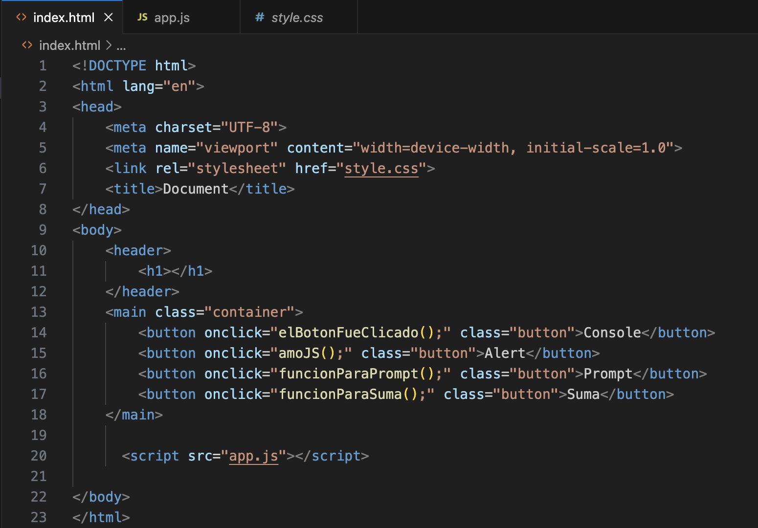The height and width of the screenshot is (528, 758).
Task: Click the word Document in title
Action: 196,189
